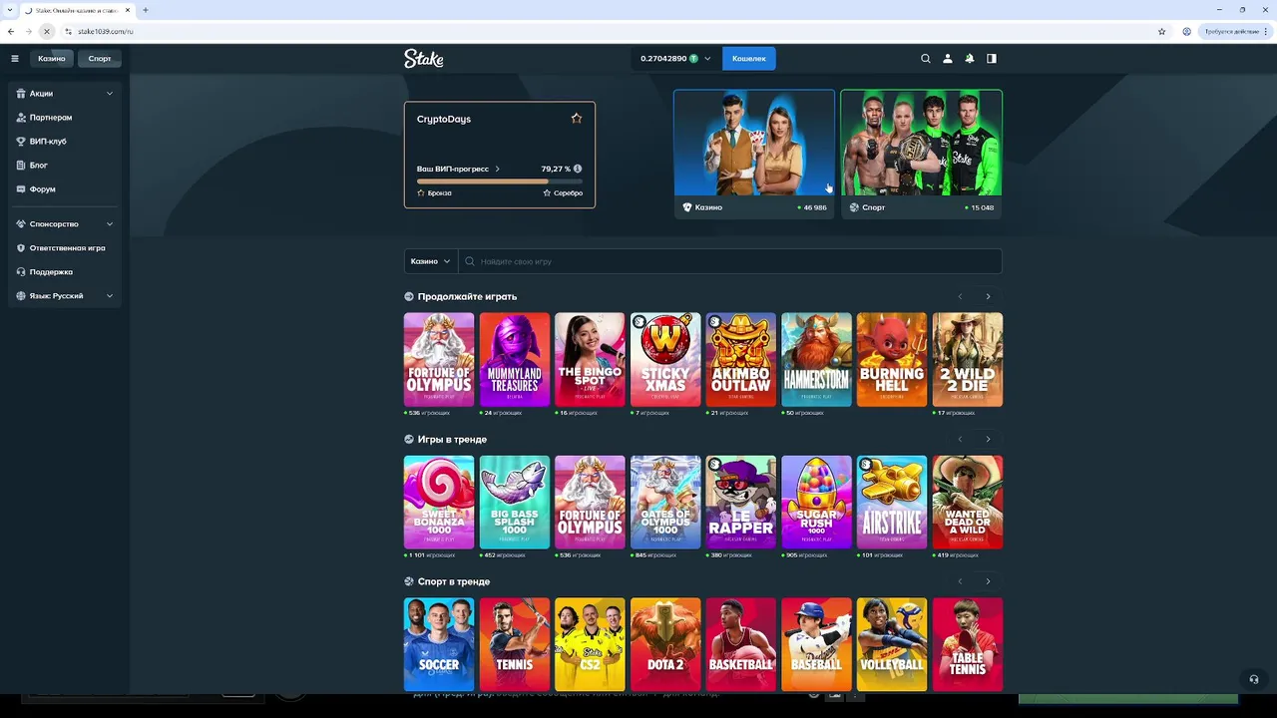Viewport: 1277px width, 718px height.
Task: Click the CryptoDays favorite star icon
Action: [x=577, y=119]
